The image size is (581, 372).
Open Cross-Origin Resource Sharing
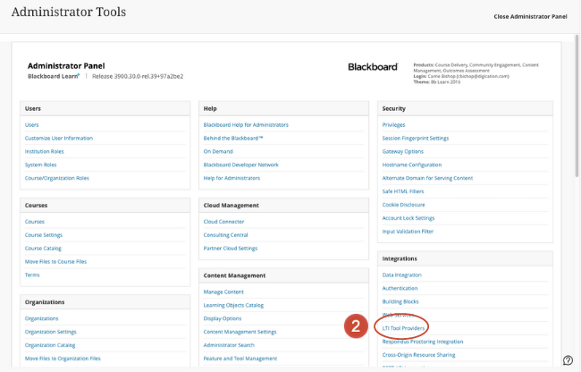coord(418,355)
